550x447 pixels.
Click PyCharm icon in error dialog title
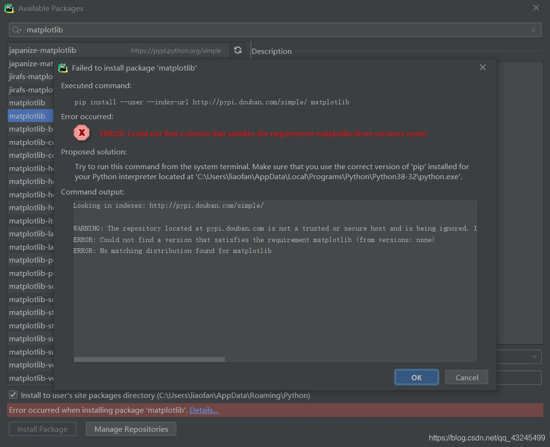point(63,68)
